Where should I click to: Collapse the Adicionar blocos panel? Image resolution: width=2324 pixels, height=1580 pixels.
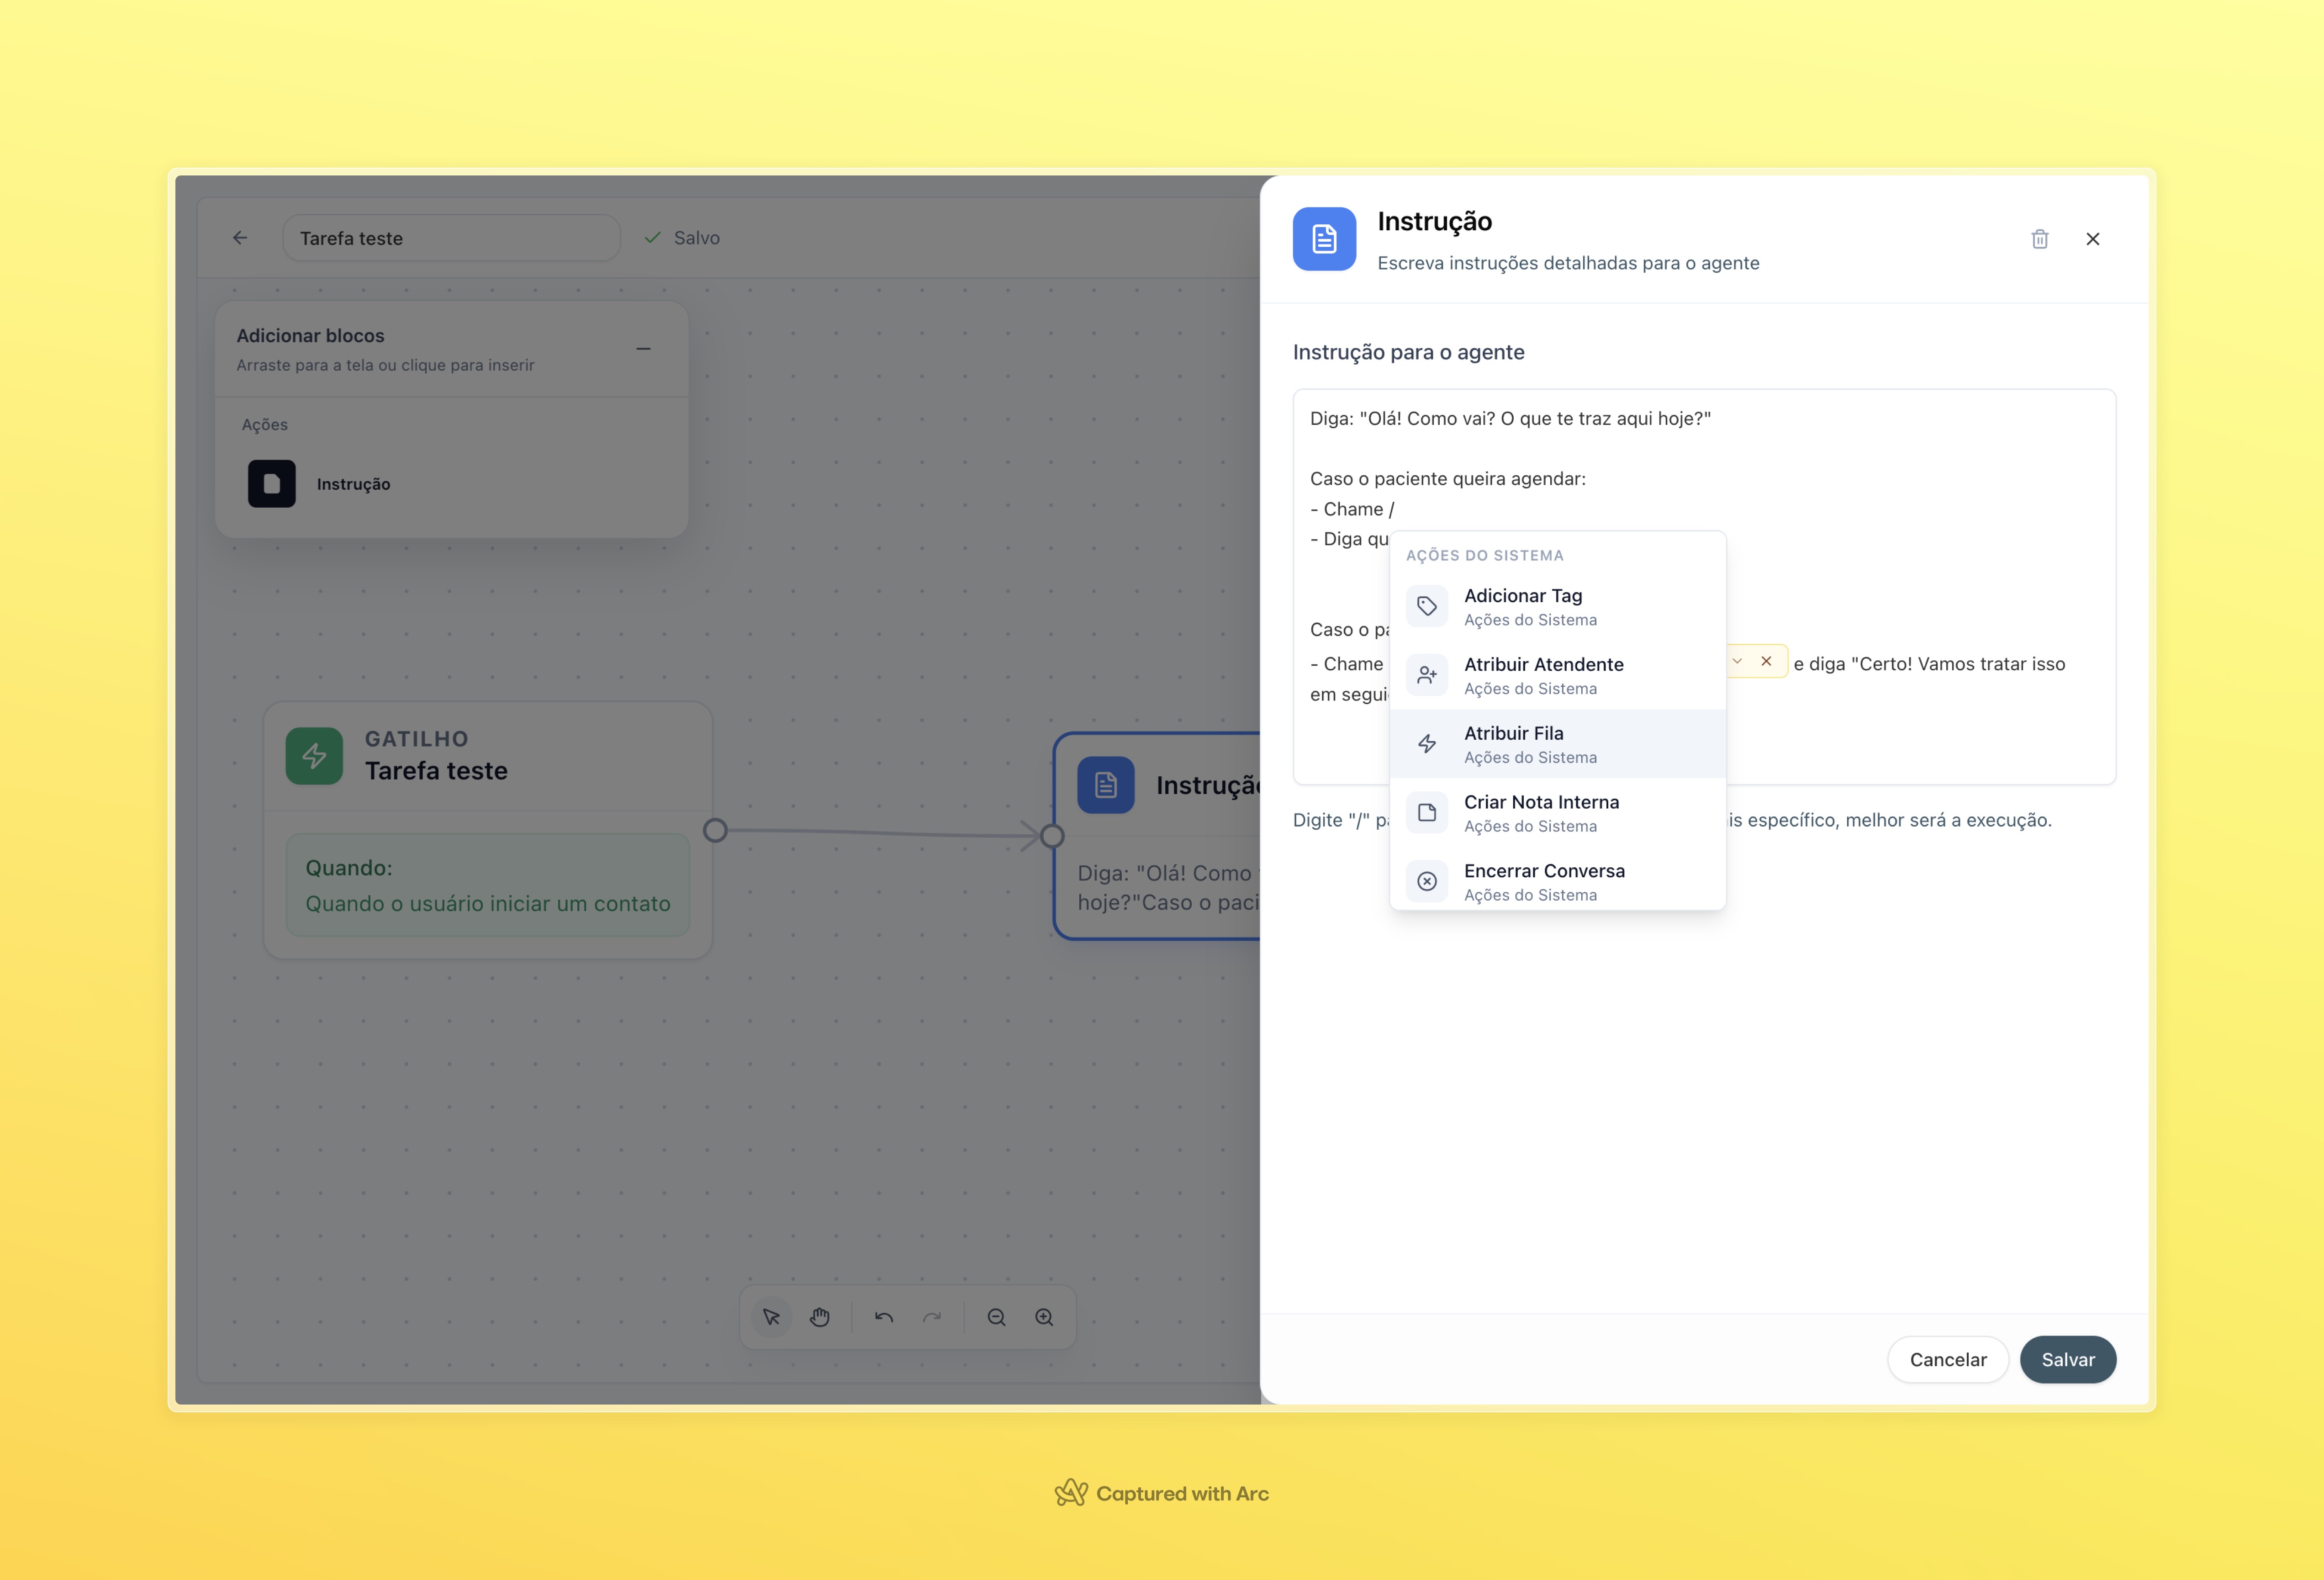click(x=643, y=349)
